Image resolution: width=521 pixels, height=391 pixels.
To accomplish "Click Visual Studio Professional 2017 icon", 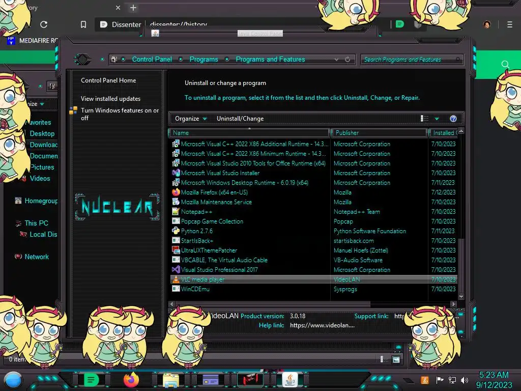I will [x=176, y=269].
